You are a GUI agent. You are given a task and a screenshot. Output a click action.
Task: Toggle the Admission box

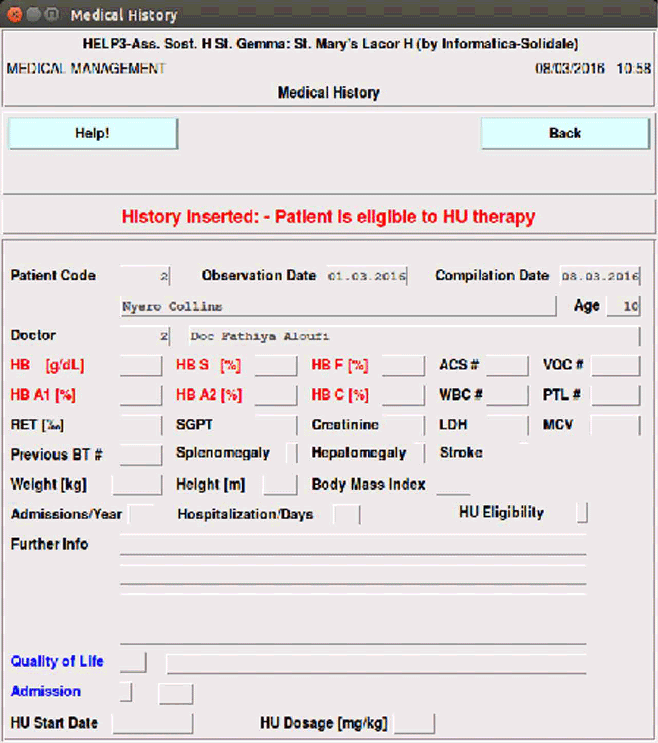click(x=126, y=692)
